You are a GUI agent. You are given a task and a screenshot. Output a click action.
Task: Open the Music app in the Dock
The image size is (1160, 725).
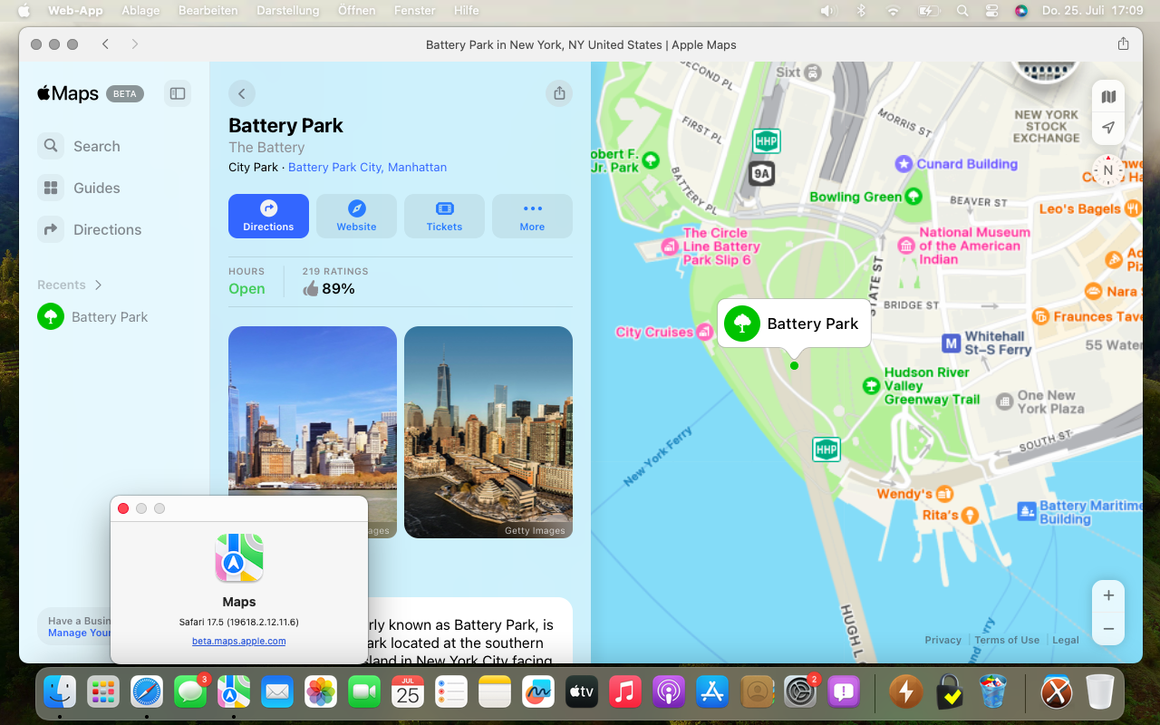click(x=625, y=692)
